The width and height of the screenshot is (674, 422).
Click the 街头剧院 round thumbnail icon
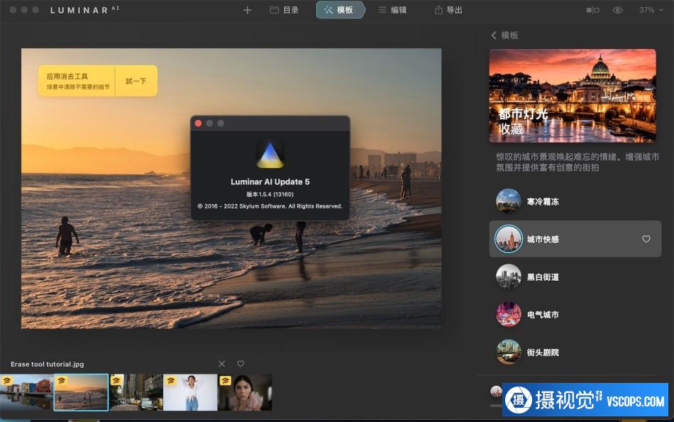(509, 352)
